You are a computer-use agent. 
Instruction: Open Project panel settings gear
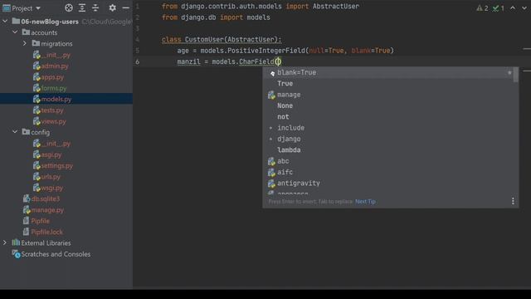(x=113, y=7)
